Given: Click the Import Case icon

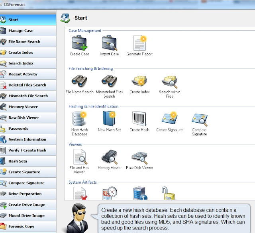Looking at the screenshot, I should (x=110, y=43).
